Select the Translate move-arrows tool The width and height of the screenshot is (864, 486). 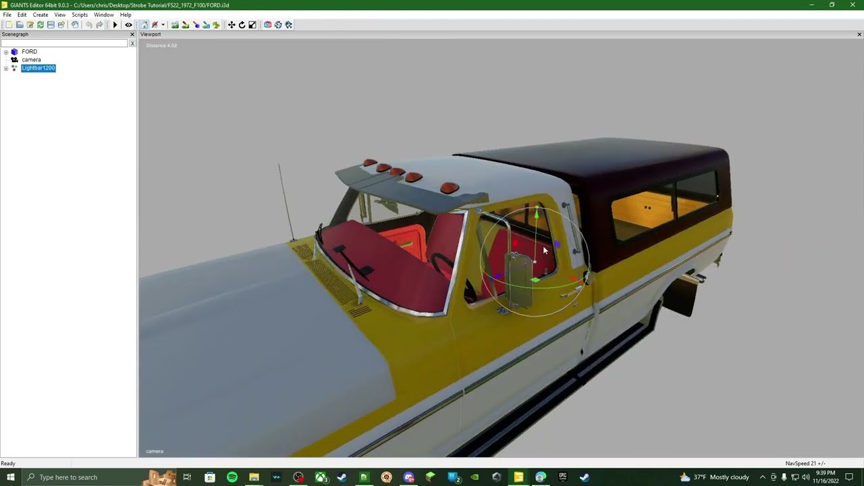click(232, 25)
